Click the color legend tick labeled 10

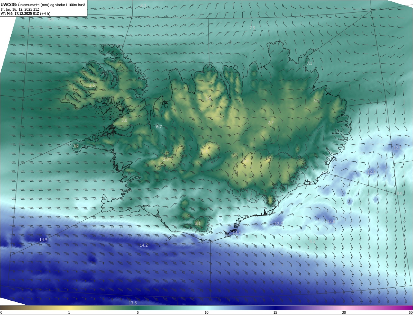point(206,312)
